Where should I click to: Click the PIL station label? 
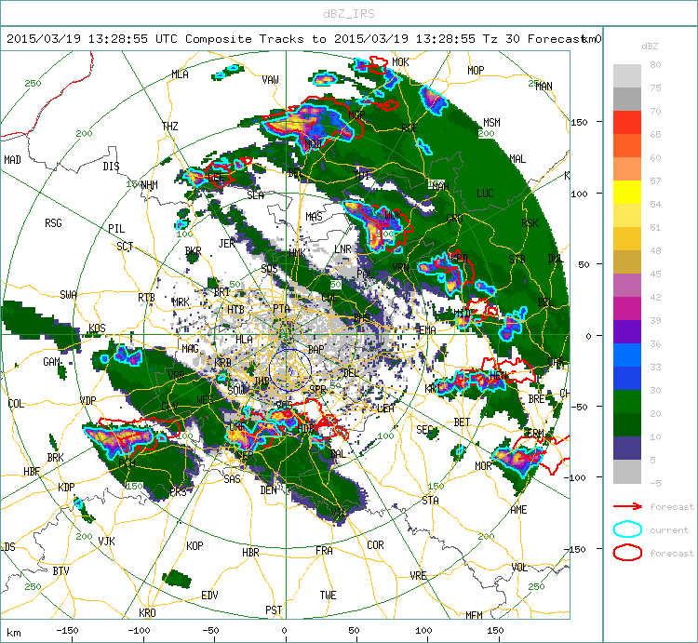pyautogui.click(x=116, y=229)
